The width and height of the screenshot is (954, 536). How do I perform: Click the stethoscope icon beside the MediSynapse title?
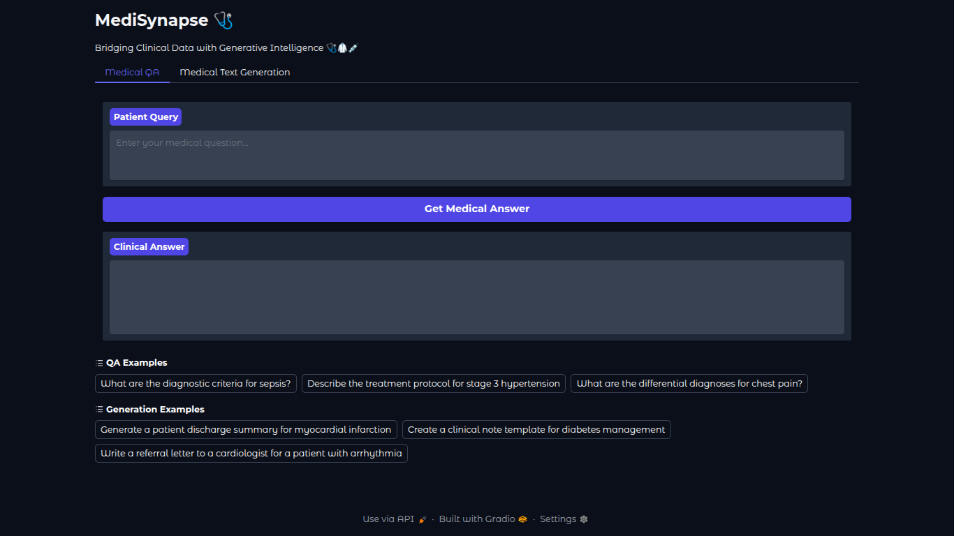(223, 20)
